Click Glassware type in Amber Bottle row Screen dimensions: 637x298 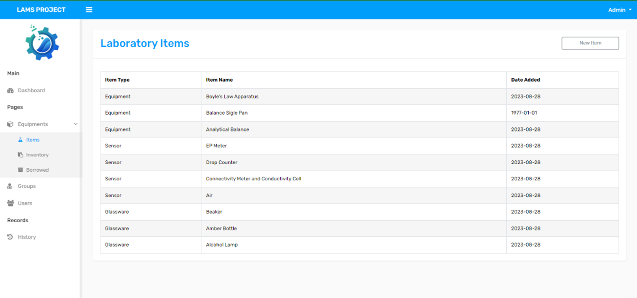[x=117, y=228]
